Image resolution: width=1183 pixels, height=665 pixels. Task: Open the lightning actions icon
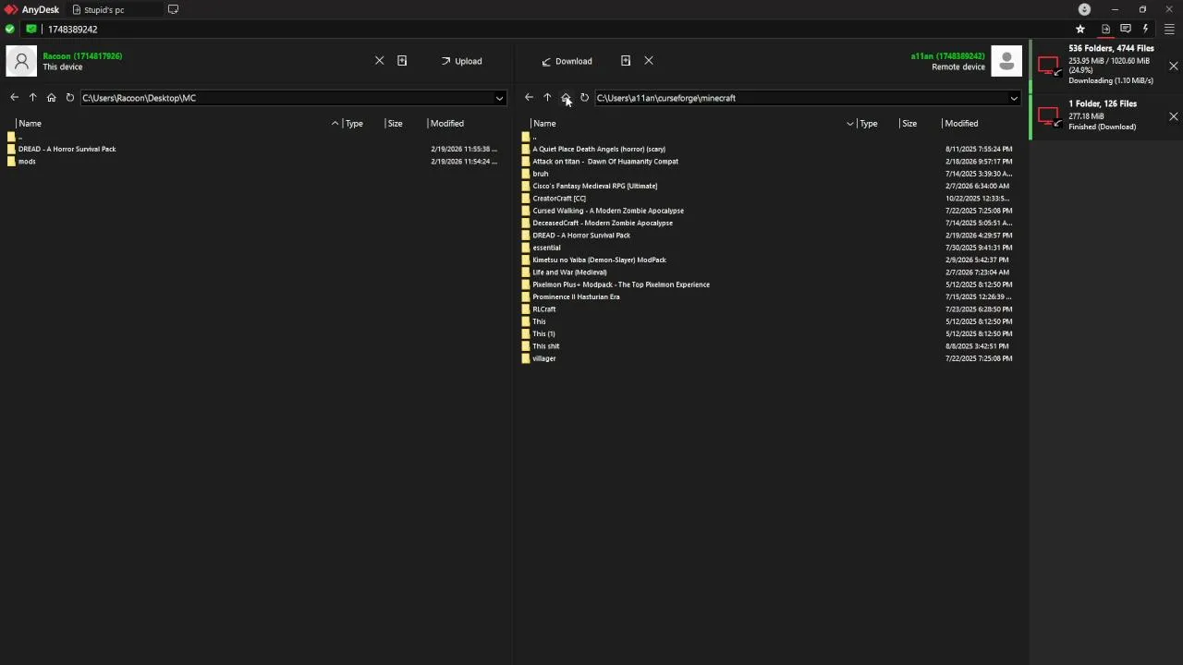pyautogui.click(x=1146, y=30)
